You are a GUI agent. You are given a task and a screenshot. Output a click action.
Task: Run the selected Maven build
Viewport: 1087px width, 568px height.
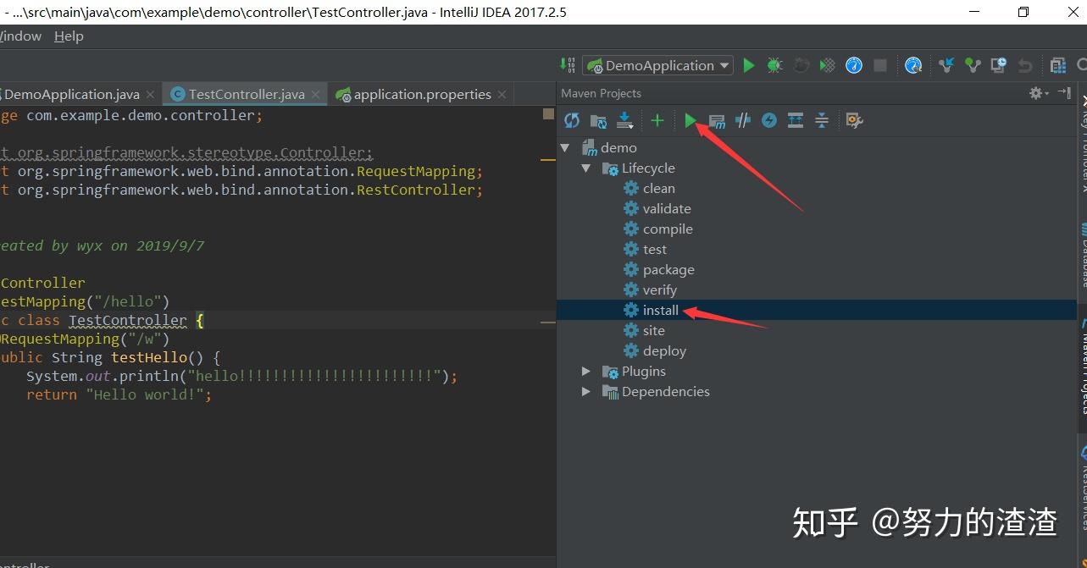(x=690, y=120)
